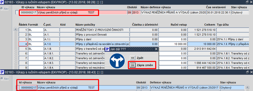This screenshot has height=91, width=253.
Task: Click Příjmy z provozní činnosti item
Action: click(102, 35)
